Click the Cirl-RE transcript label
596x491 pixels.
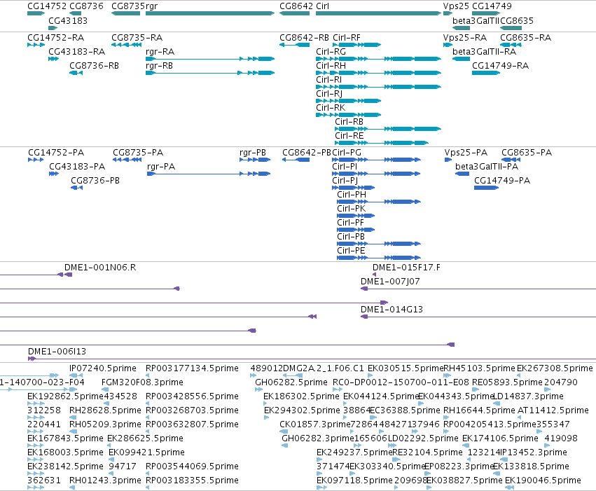coord(349,136)
